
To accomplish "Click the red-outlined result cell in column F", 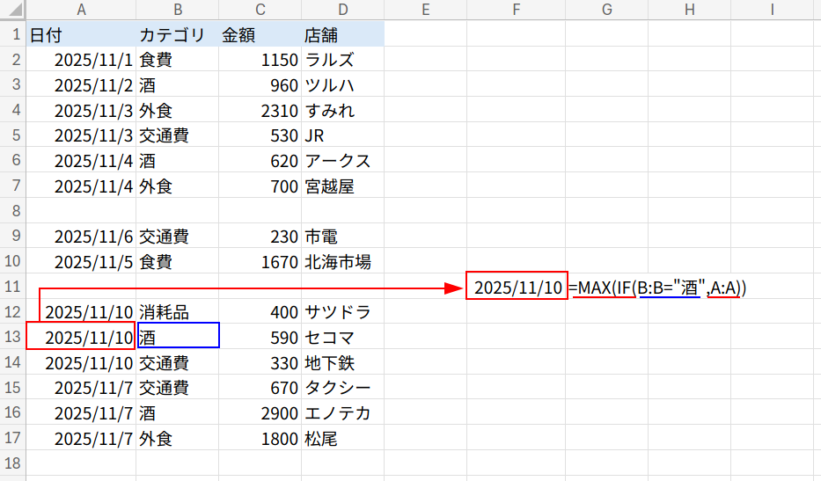I will tap(517, 287).
